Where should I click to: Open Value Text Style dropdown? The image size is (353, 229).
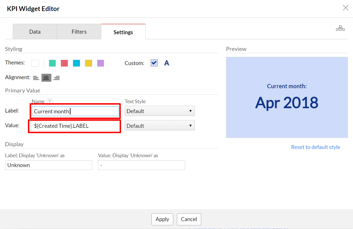tap(159, 126)
